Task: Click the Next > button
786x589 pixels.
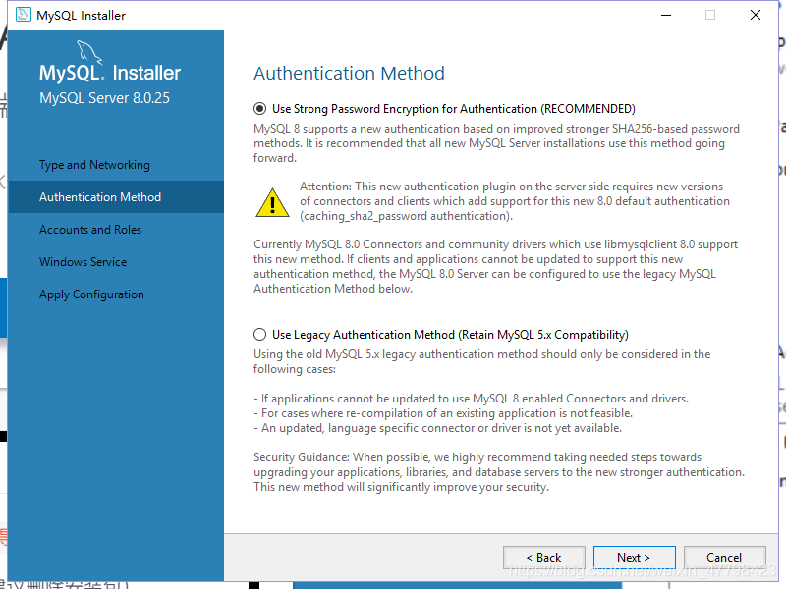Action: point(634,558)
